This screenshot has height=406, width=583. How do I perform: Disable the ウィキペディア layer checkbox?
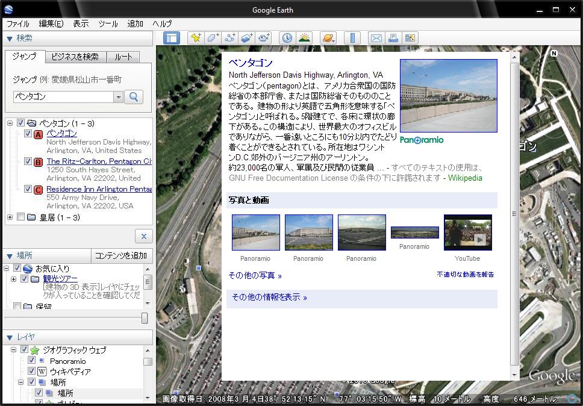tap(31, 371)
